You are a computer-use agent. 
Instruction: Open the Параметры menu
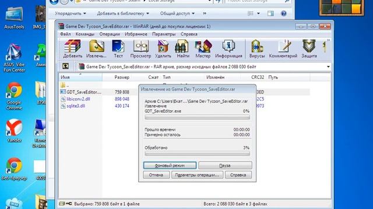point(164,34)
